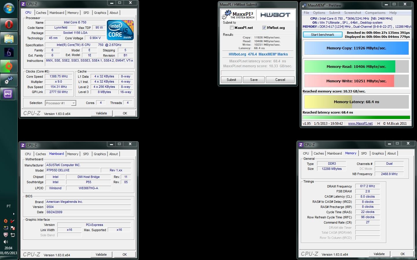Select Mainboard tab in CPU-Z Memory window

[x=334, y=153]
